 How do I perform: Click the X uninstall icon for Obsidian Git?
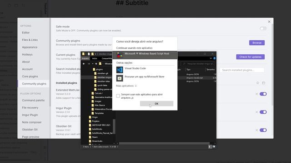(256, 130)
